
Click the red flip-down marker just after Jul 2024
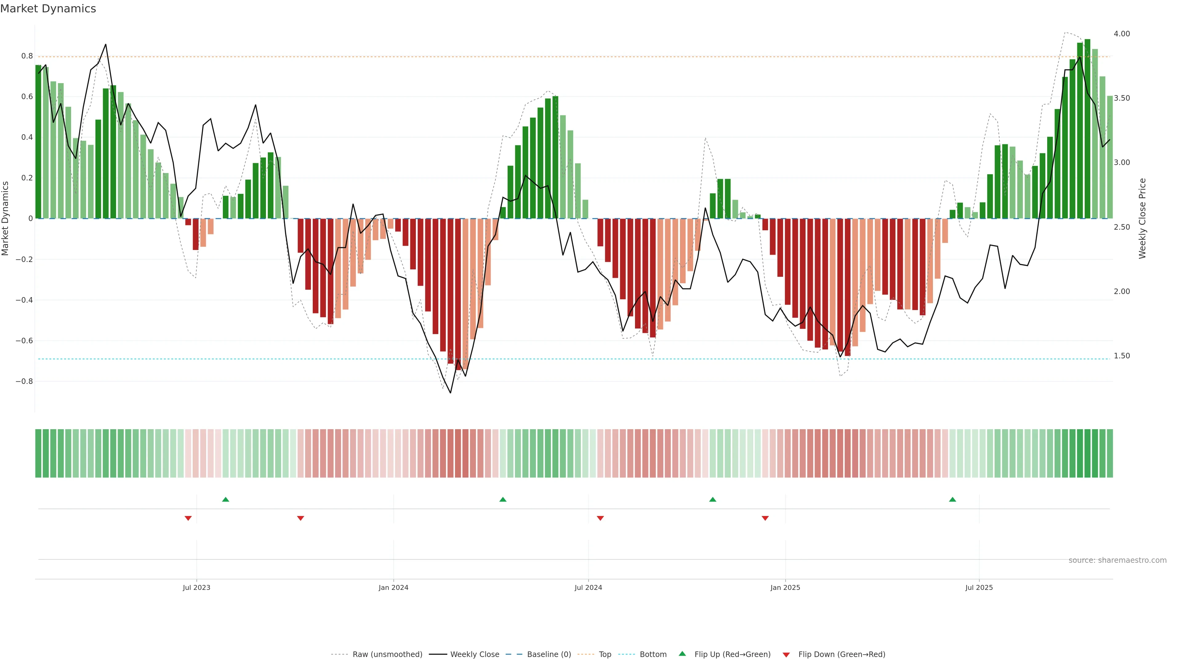tap(600, 518)
